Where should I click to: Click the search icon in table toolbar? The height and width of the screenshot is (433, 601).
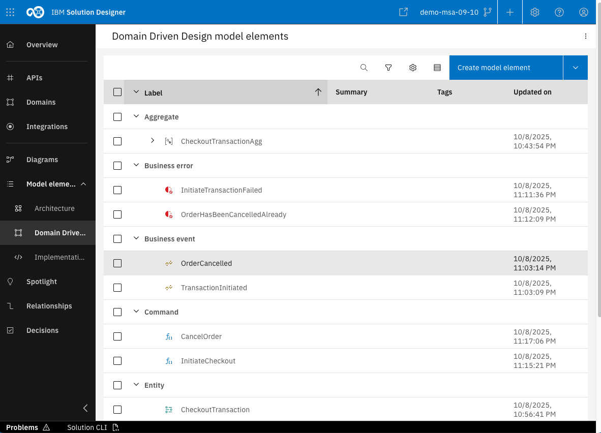[364, 68]
